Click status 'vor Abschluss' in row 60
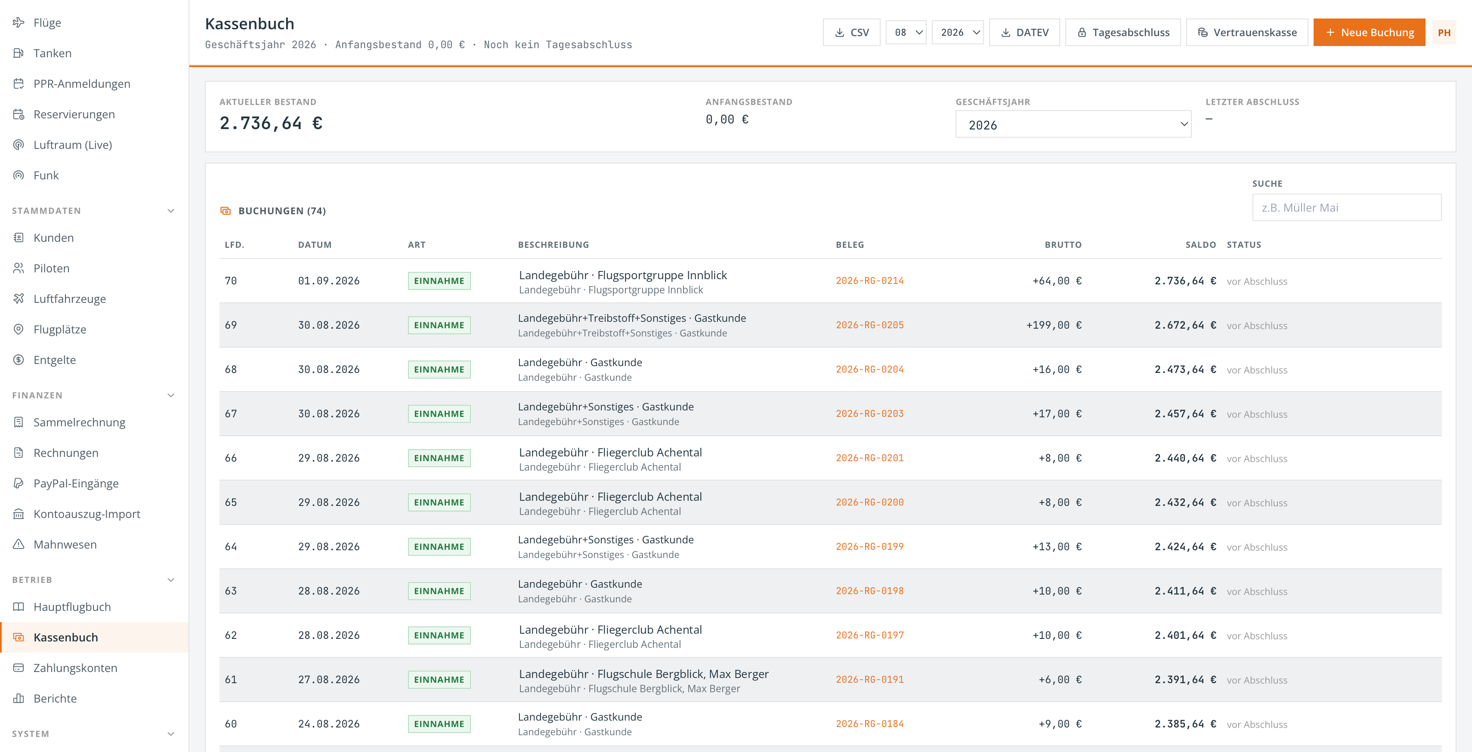1472x752 pixels. tap(1256, 724)
